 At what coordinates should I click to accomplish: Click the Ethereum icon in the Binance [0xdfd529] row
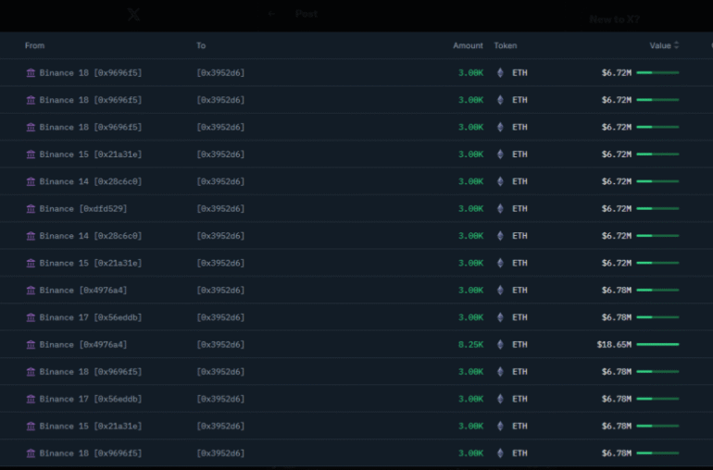tap(501, 209)
